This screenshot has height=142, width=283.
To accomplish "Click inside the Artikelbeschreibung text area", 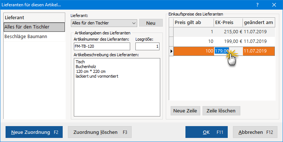I will (117, 87).
